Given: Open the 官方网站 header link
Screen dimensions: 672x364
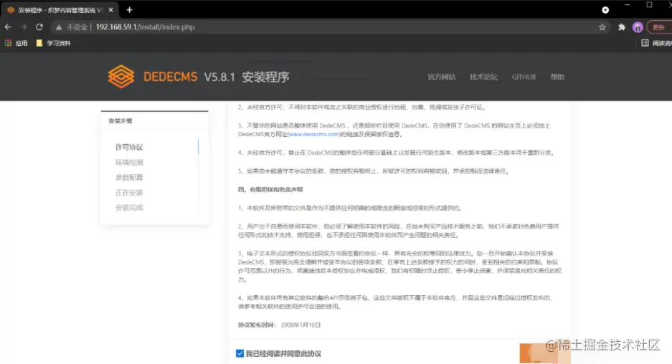Looking at the screenshot, I should pos(442,77).
